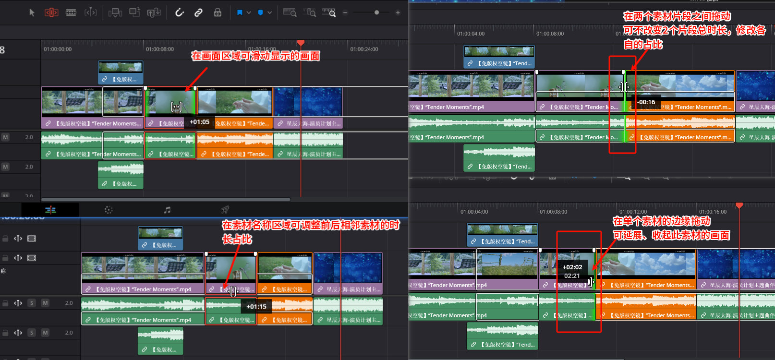This screenshot has width=775, height=360.
Task: Click the Replace Clip toolbar icon
Action: [x=154, y=12]
